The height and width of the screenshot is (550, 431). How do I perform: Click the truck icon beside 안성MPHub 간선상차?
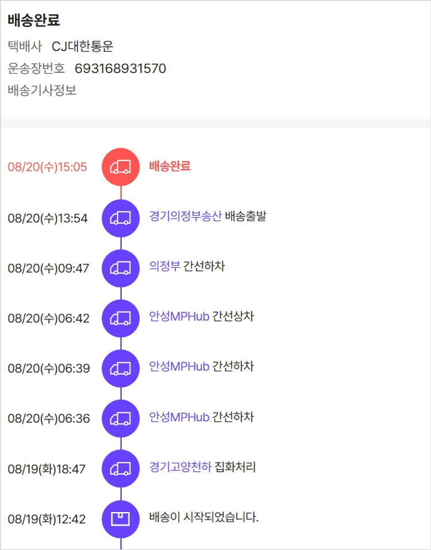[x=121, y=318]
